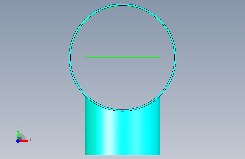This screenshot has width=245, height=159.
Task: Select the green horizontal centerline
Action: point(123,58)
